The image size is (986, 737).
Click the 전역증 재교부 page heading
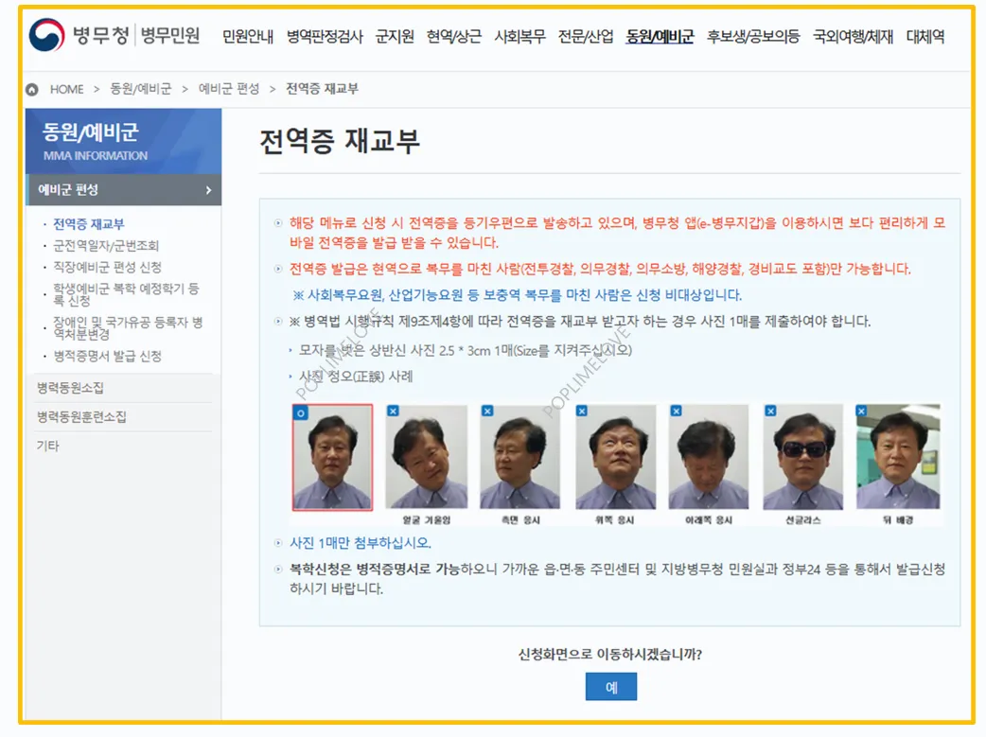(x=340, y=140)
